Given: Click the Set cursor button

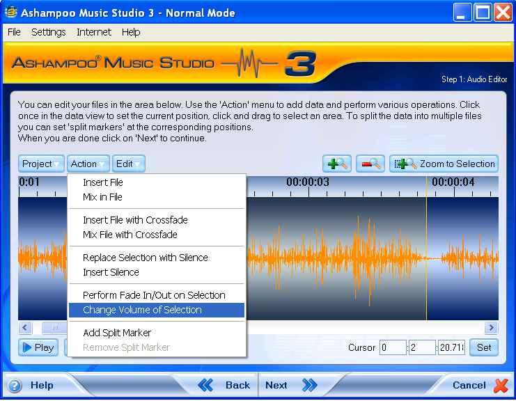Looking at the screenshot, I should [484, 347].
